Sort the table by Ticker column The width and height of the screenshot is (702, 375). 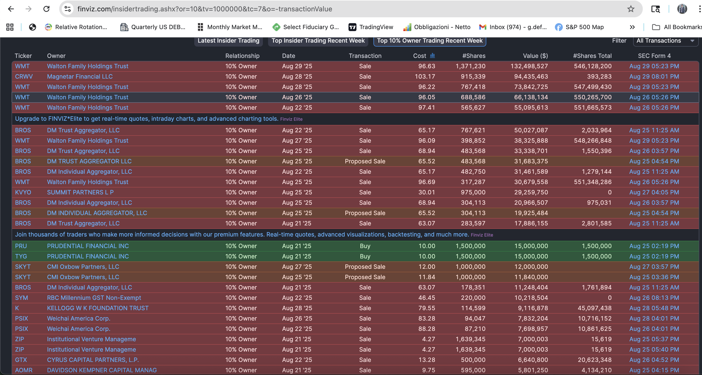click(x=23, y=56)
